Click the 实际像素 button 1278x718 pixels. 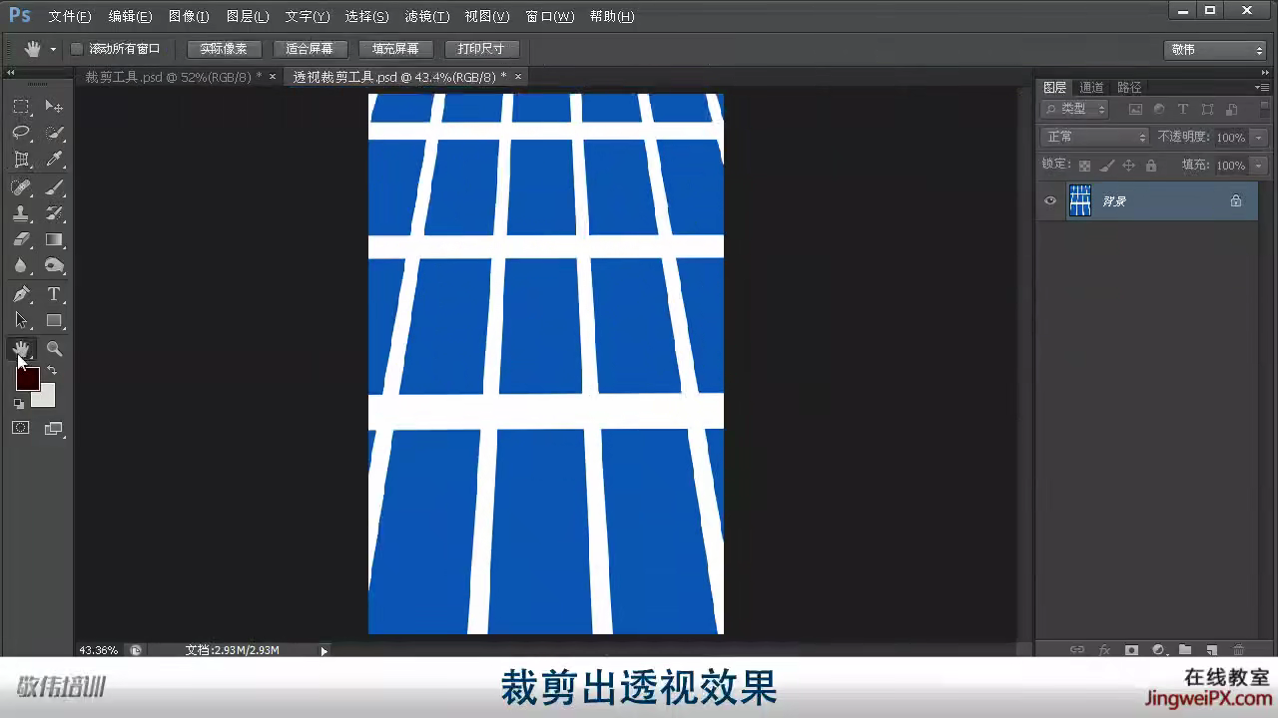coord(224,49)
